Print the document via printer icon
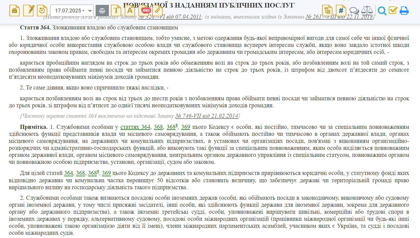 (x=404, y=10)
